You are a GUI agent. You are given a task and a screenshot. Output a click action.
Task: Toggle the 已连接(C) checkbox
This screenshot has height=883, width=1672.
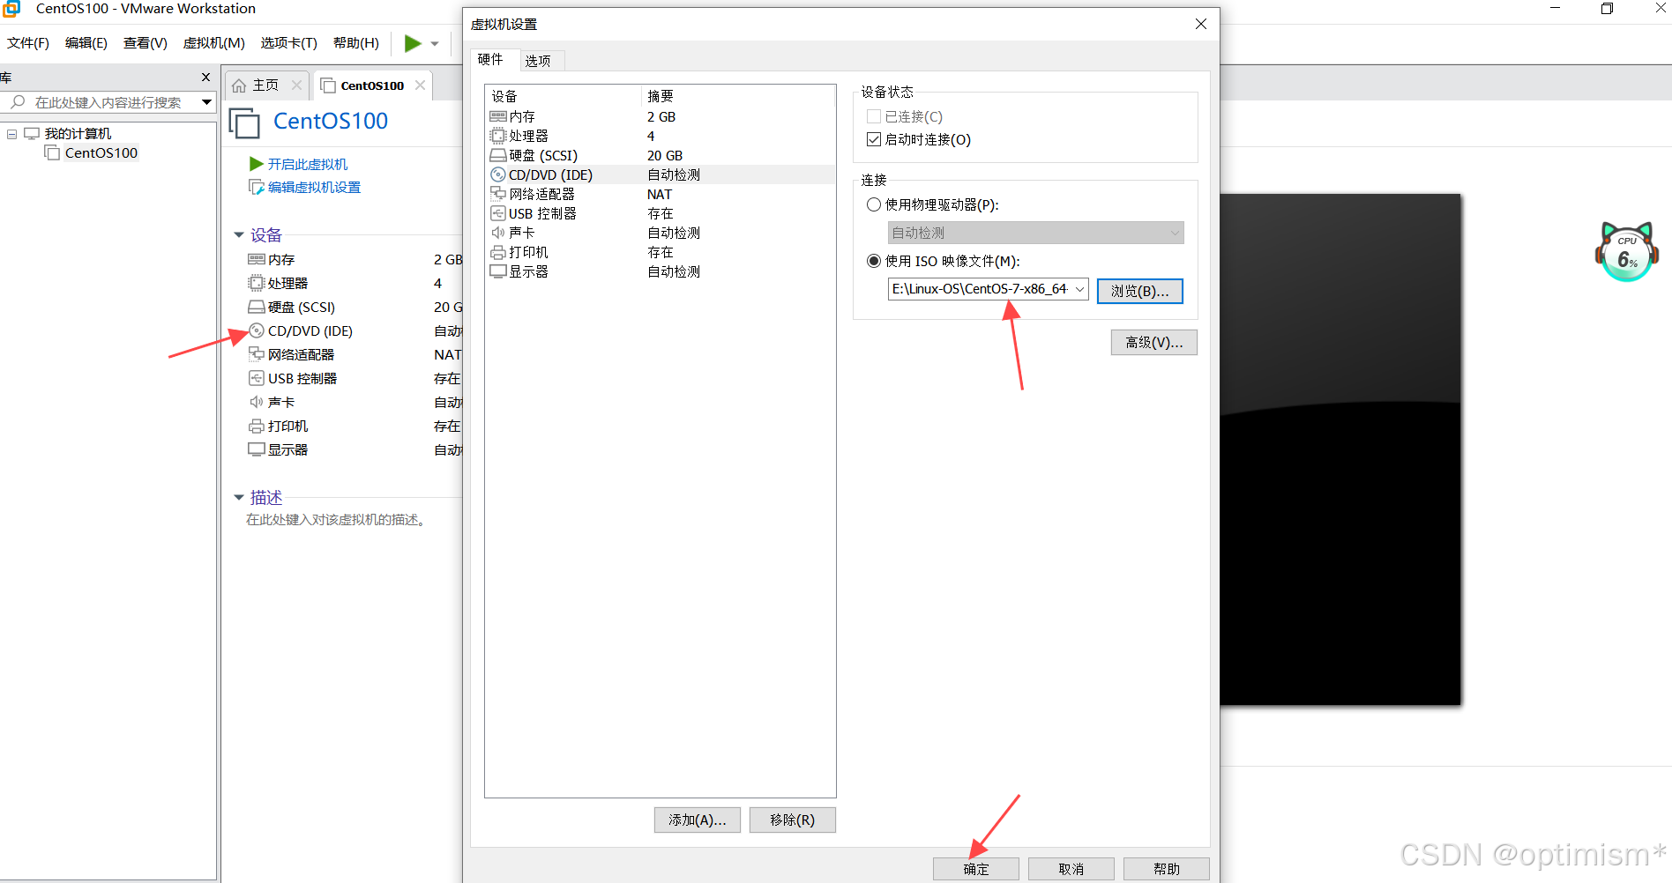coord(874,116)
